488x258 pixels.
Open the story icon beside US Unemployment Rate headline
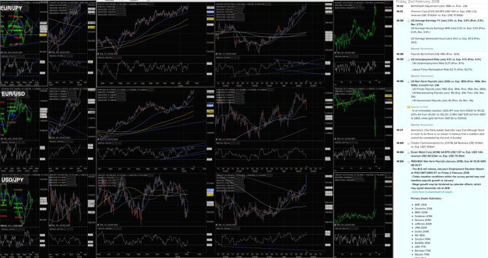click(409, 60)
